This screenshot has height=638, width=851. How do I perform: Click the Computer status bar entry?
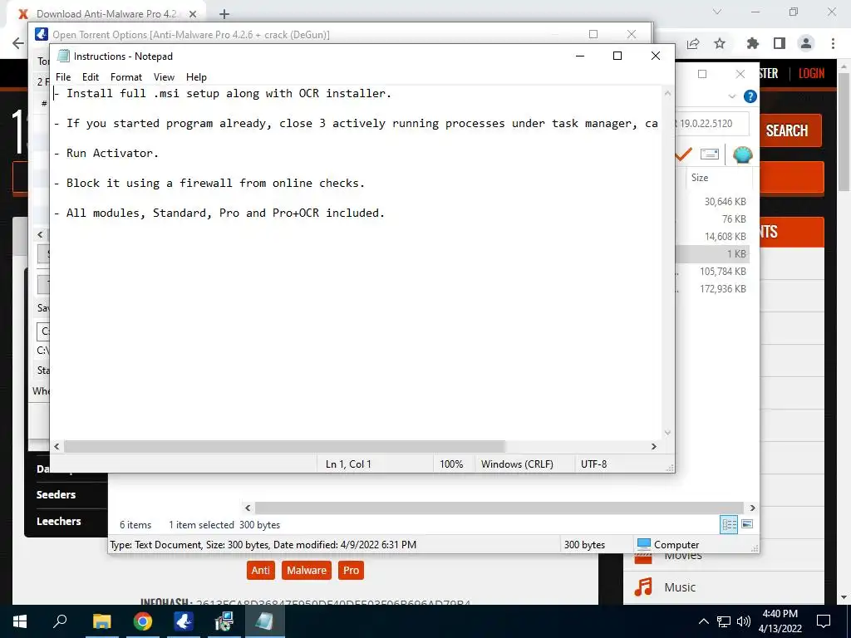(x=668, y=545)
